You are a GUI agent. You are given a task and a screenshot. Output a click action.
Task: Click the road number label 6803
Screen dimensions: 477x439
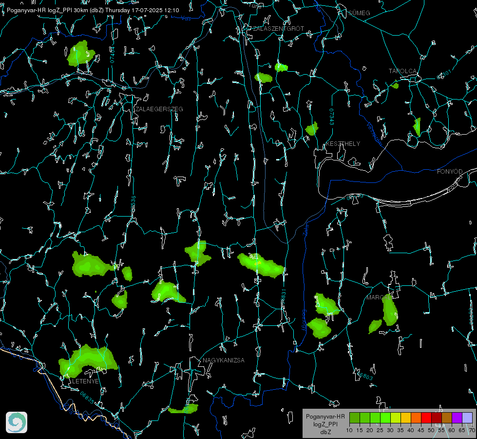[x=365, y=376]
